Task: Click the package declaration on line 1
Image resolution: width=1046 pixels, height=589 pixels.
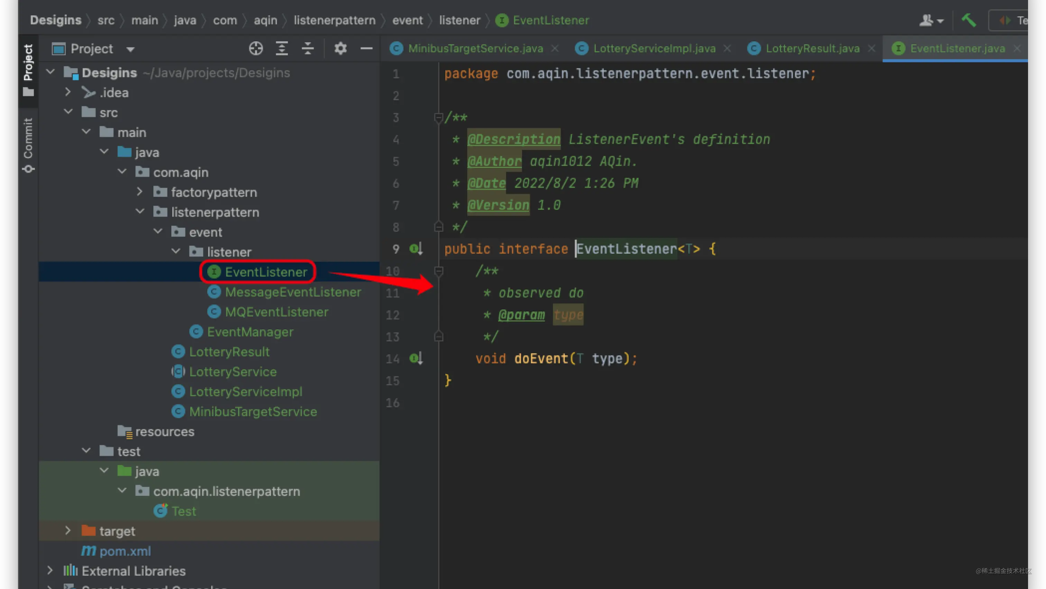Action: click(x=630, y=73)
